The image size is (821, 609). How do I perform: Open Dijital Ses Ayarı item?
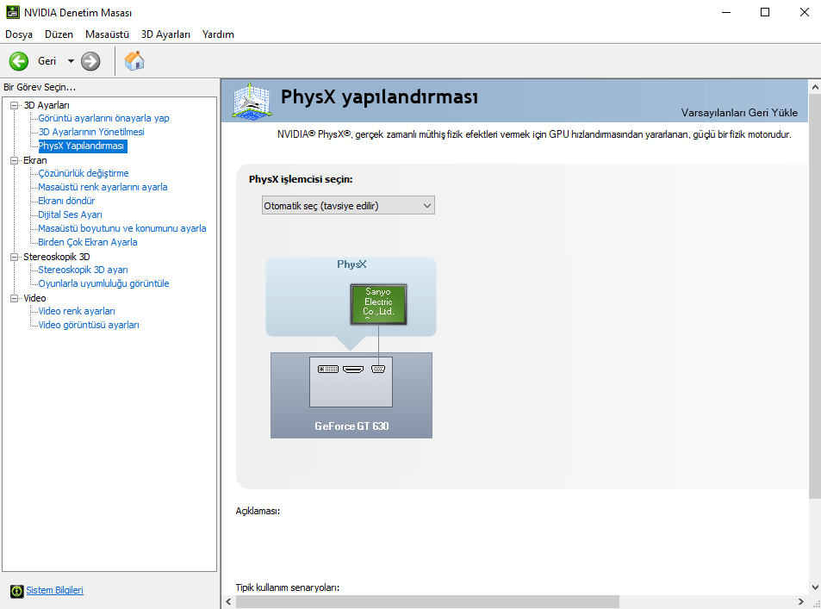click(x=70, y=214)
